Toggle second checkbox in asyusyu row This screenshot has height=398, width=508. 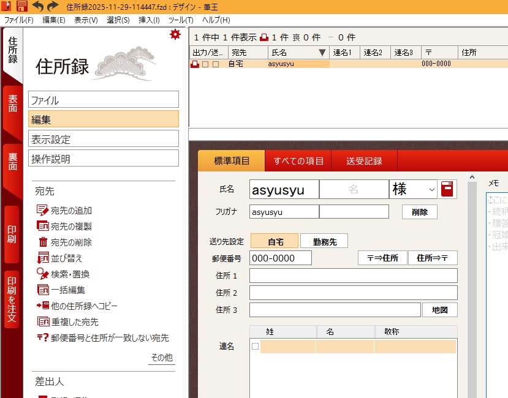pyautogui.click(x=215, y=64)
